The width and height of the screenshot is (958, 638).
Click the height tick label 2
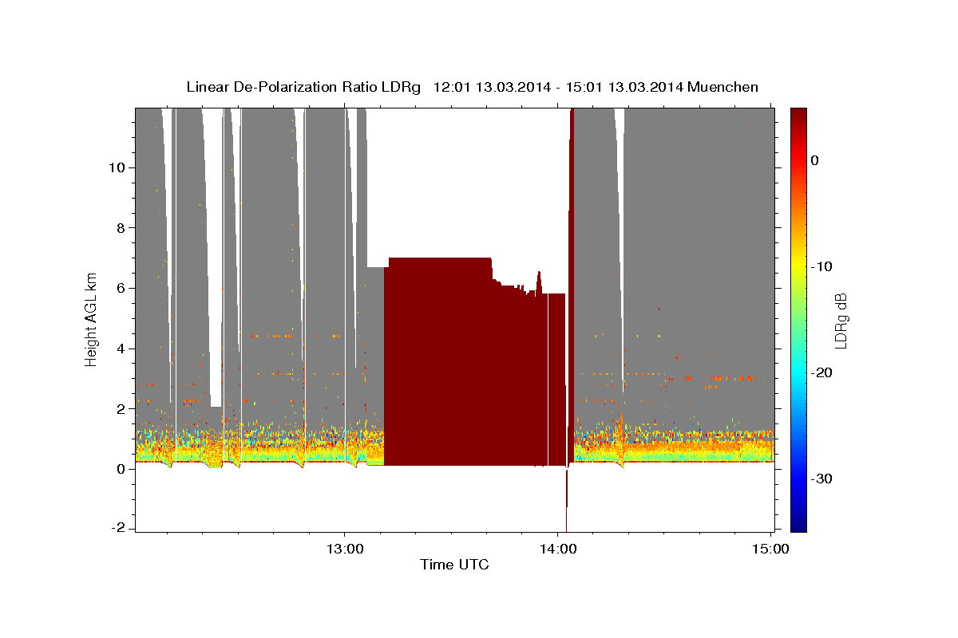121,408
